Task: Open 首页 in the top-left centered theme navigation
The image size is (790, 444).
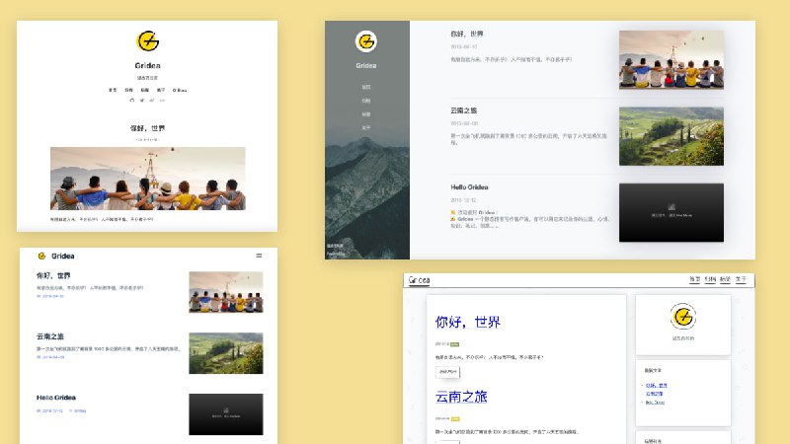Action: click(113, 90)
